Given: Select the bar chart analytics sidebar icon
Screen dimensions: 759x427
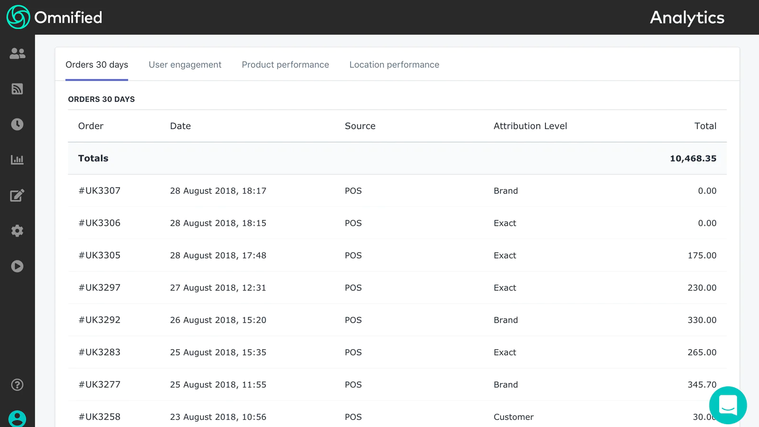Looking at the screenshot, I should [x=17, y=160].
